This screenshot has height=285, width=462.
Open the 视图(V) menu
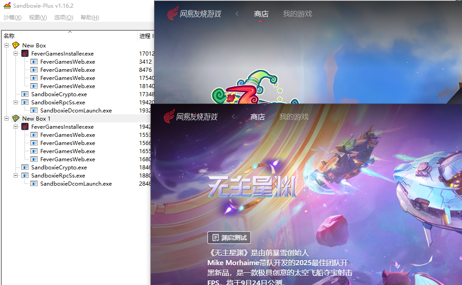pos(38,17)
